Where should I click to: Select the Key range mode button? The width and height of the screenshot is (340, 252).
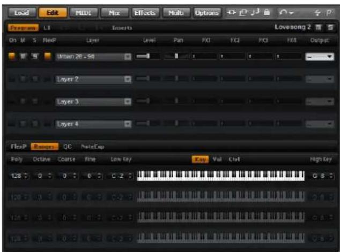201,159
